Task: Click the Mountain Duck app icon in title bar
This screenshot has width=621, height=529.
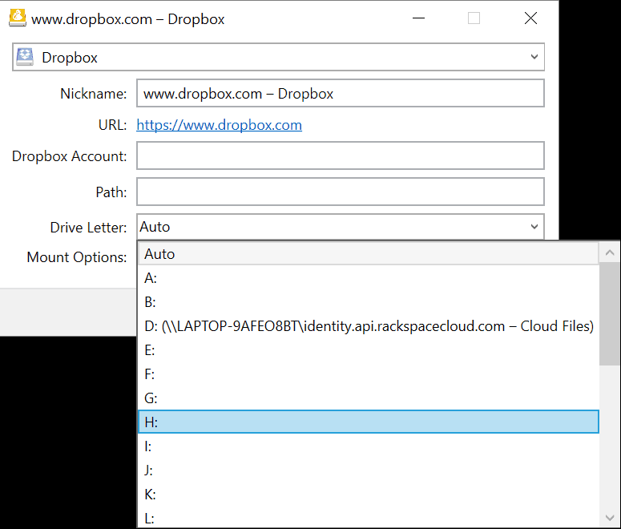Action: pyautogui.click(x=18, y=18)
